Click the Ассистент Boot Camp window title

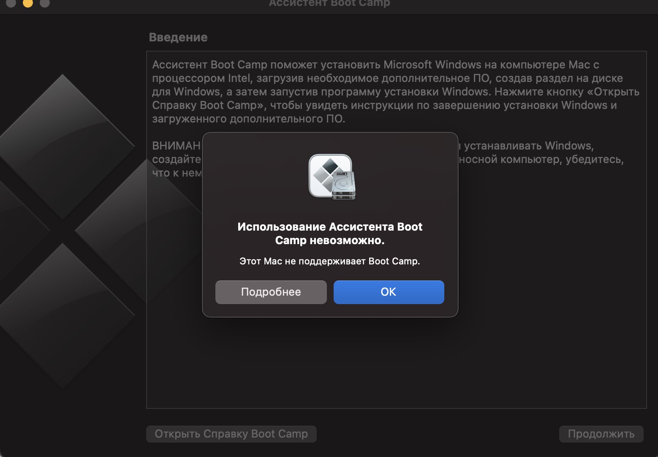pyautogui.click(x=329, y=3)
